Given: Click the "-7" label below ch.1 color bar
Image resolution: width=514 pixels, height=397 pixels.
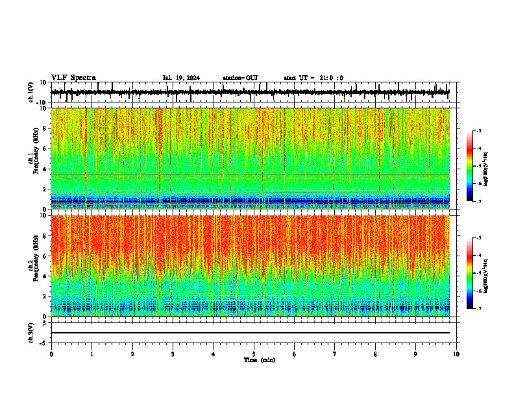Looking at the screenshot, I should tap(479, 201).
